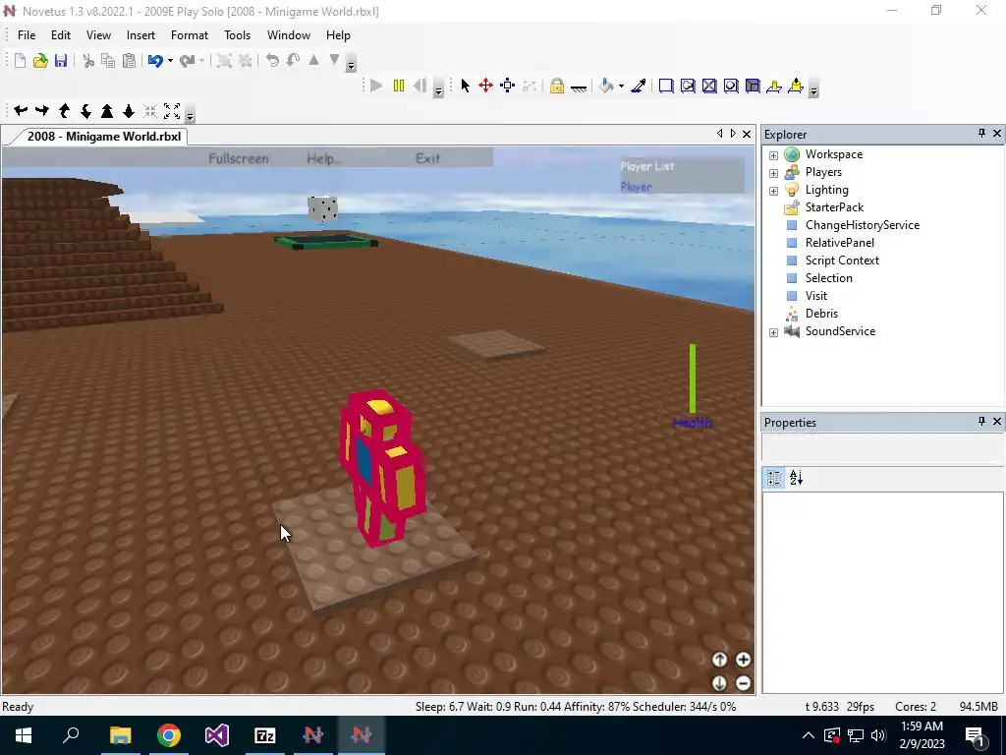Pan camera right with arrow icon
The height and width of the screenshot is (755, 1006).
(42, 111)
